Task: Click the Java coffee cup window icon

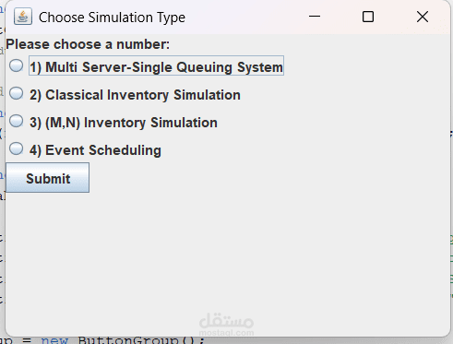Action: 23,17
